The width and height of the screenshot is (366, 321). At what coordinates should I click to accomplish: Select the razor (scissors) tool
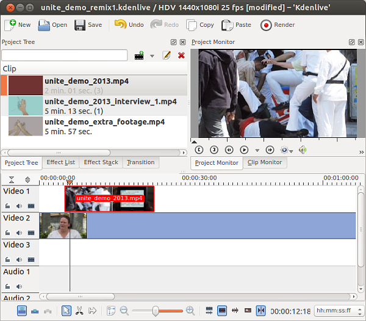(x=79, y=311)
